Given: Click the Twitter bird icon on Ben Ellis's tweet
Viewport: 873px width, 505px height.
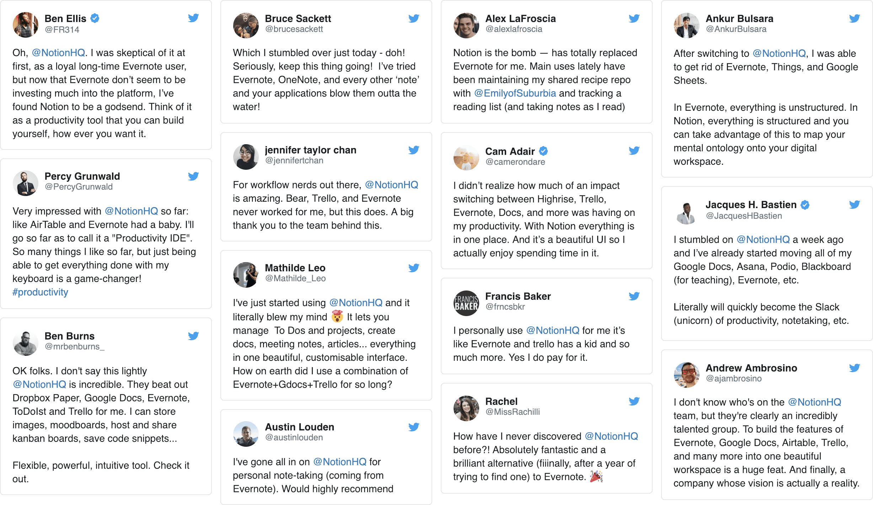Looking at the screenshot, I should (194, 18).
